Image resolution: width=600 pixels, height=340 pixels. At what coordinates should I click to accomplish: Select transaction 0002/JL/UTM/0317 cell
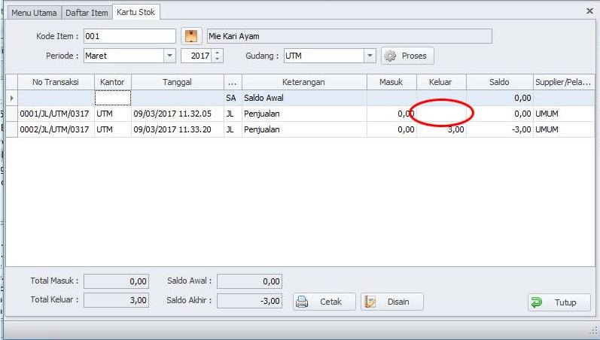tap(56, 129)
